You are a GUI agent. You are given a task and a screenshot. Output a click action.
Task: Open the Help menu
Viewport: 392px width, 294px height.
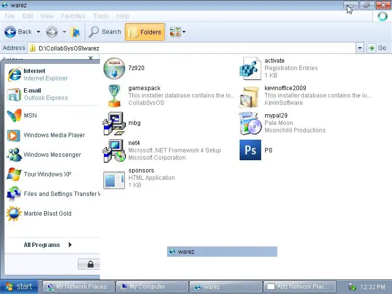[x=123, y=16]
